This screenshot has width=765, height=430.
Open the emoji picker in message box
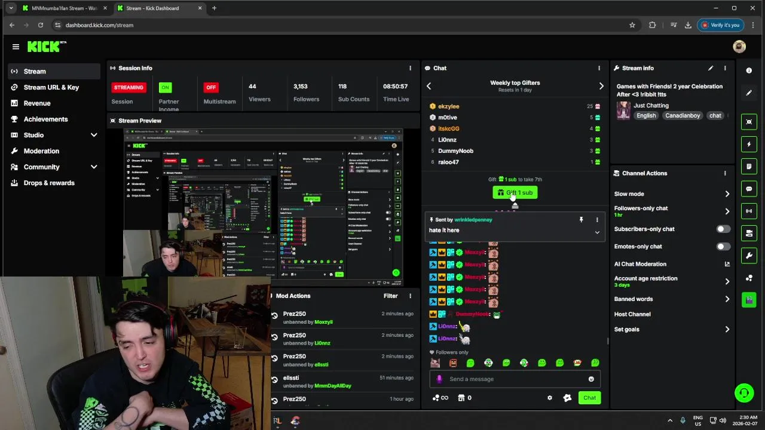tap(591, 379)
